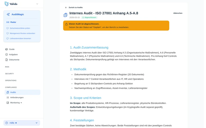Click the Audits clipboard icon in sidebar

pyautogui.click(x=8, y=92)
